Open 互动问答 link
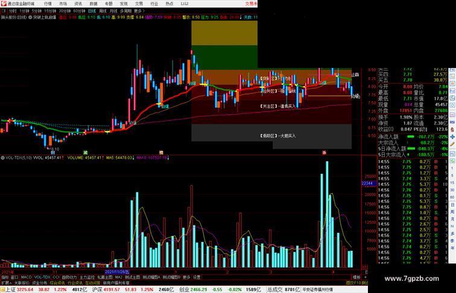The width and height of the screenshot is (456, 293). (x=92, y=283)
